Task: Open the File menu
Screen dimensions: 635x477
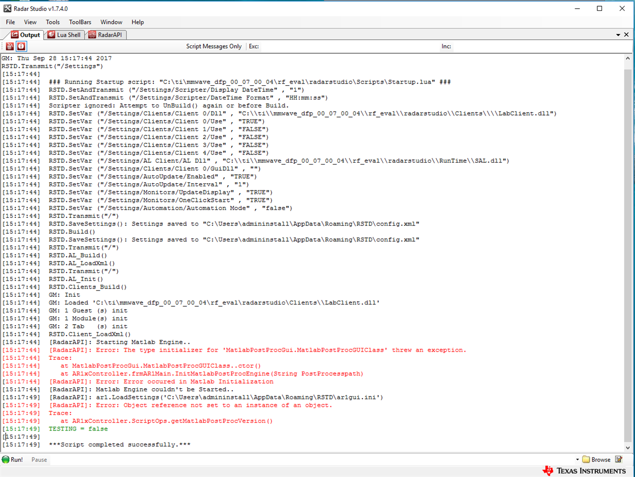Action: pos(10,22)
